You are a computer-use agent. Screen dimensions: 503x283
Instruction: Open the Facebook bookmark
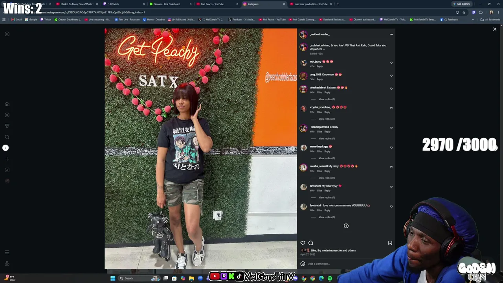(449, 20)
